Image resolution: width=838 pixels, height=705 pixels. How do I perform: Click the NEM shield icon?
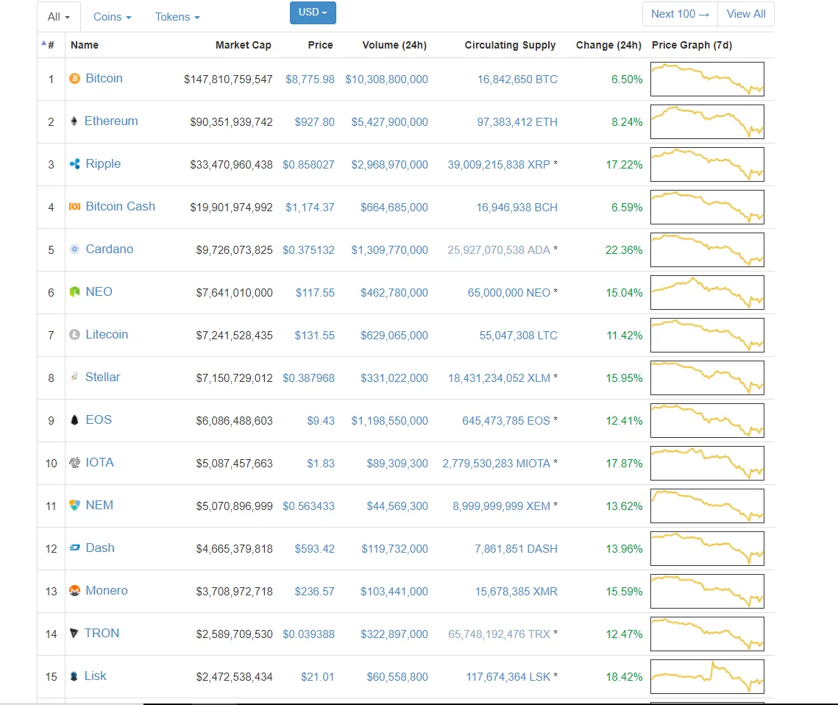(75, 505)
